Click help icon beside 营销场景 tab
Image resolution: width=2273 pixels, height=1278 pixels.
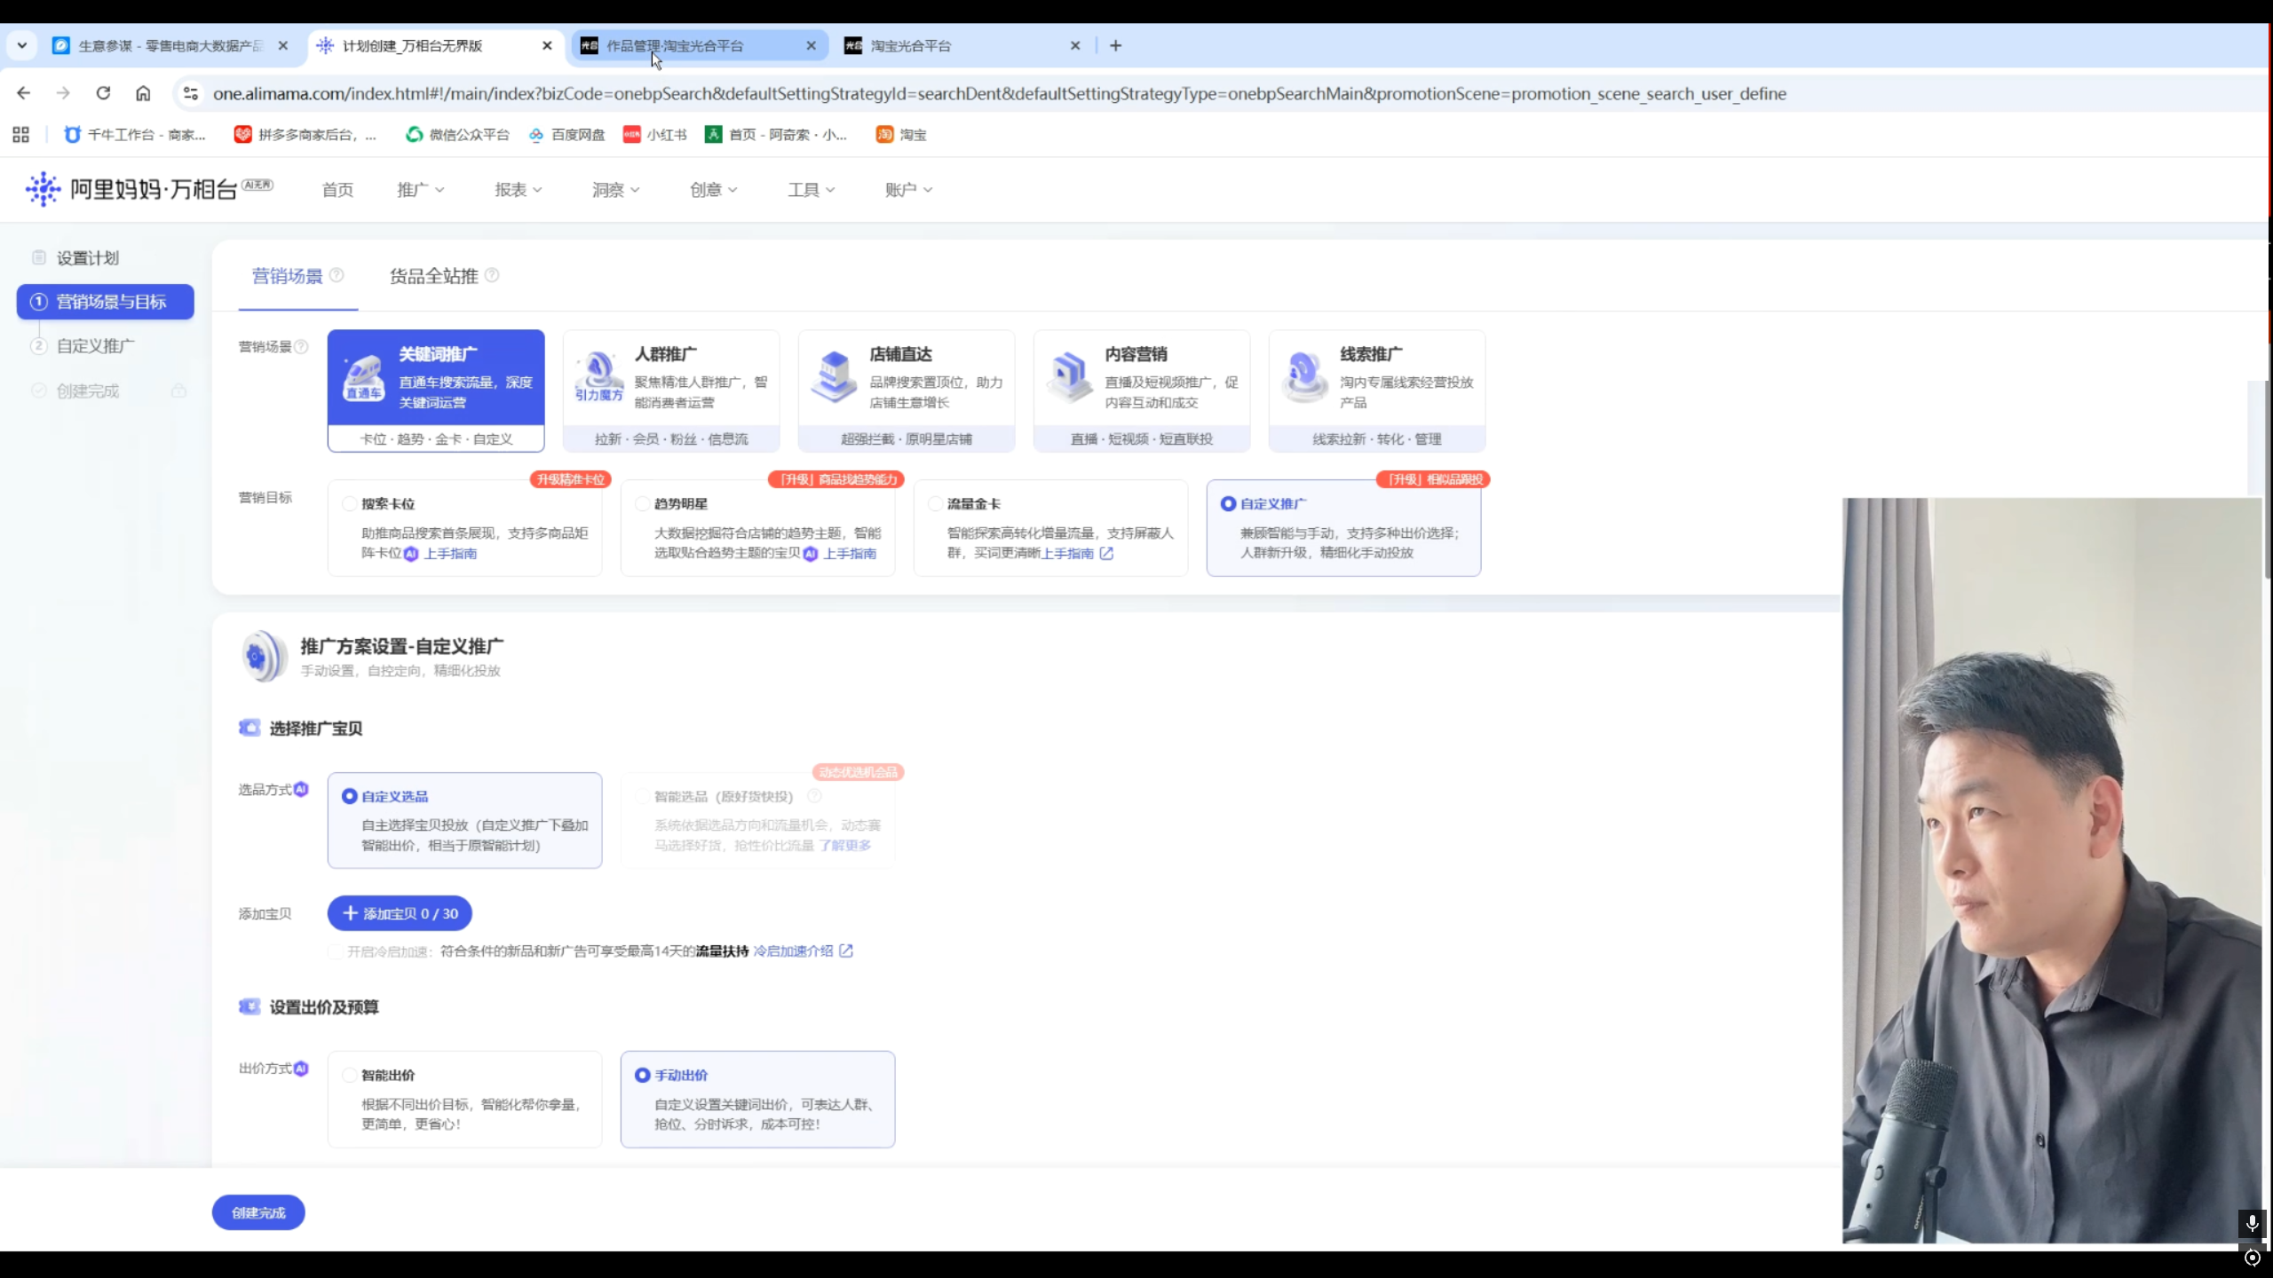[x=337, y=276]
